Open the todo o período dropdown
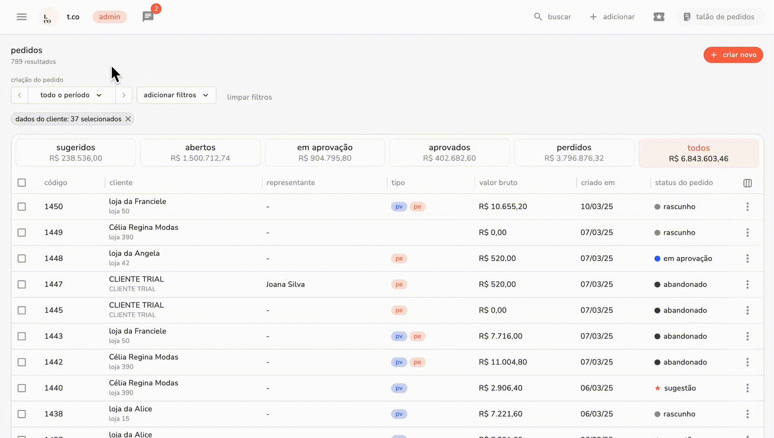The width and height of the screenshot is (774, 438). click(71, 95)
